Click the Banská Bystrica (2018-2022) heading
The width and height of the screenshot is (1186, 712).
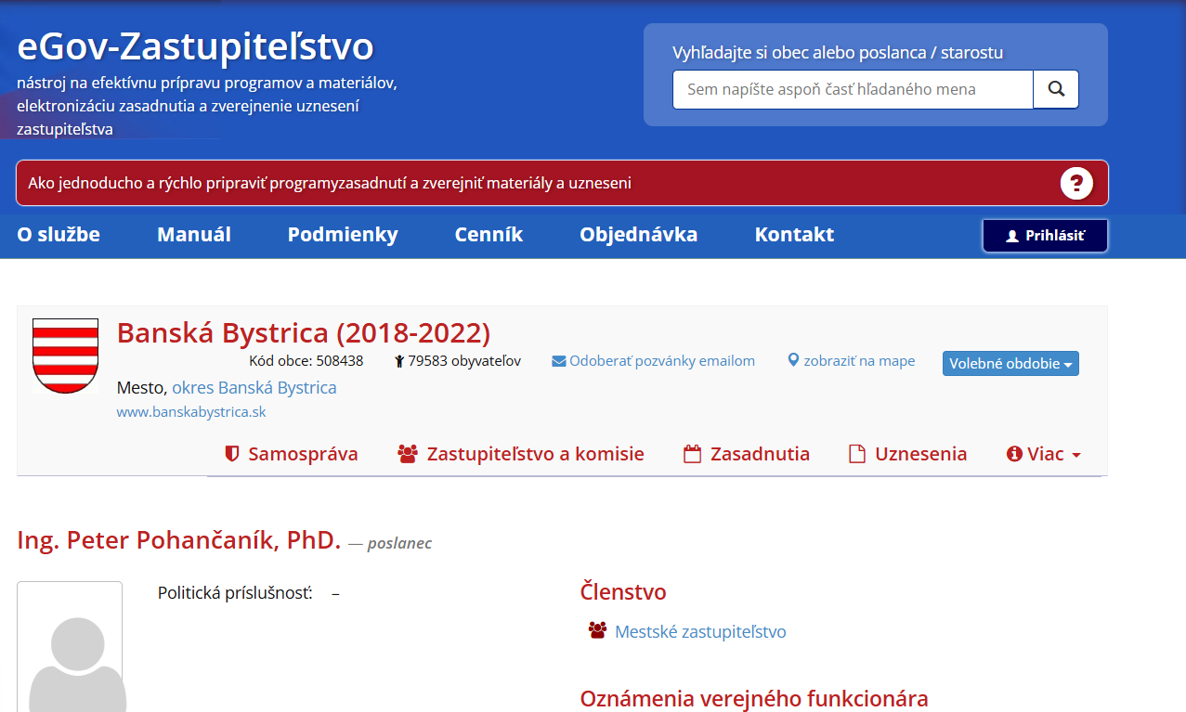click(304, 332)
